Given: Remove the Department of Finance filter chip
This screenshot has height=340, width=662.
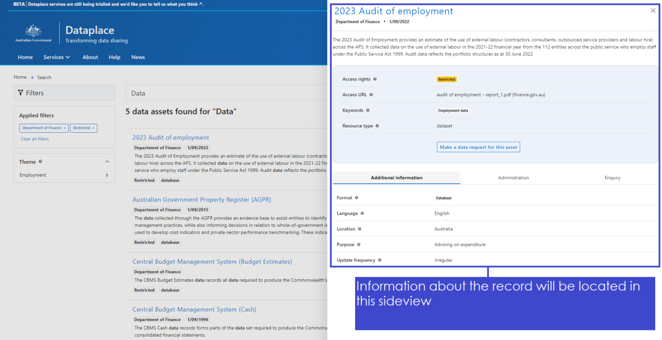Looking at the screenshot, I should [x=65, y=128].
